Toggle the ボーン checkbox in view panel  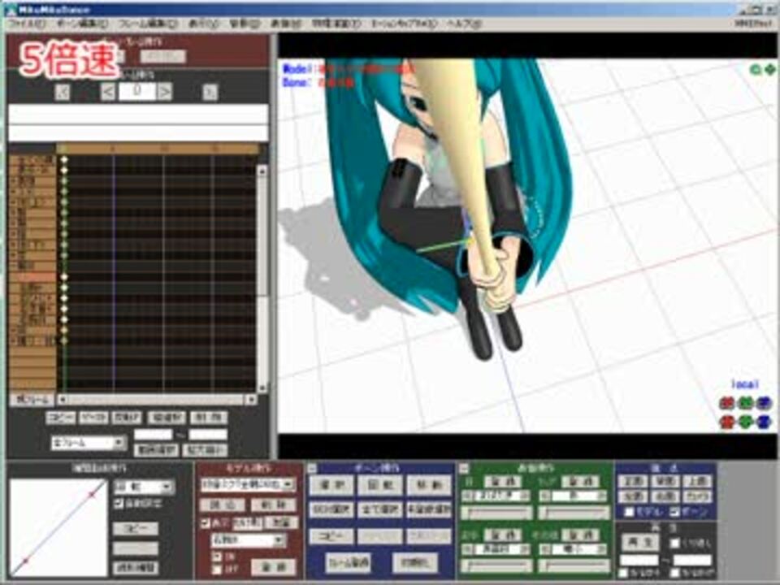[x=674, y=512]
